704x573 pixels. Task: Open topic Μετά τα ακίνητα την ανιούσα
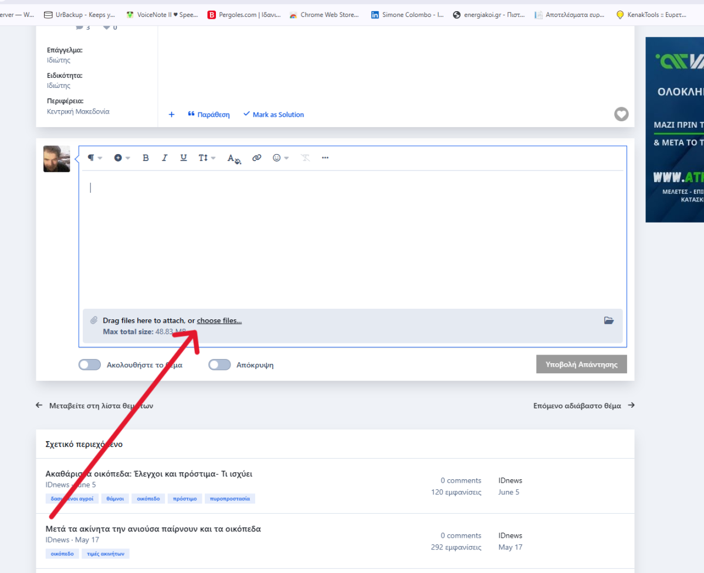click(153, 528)
